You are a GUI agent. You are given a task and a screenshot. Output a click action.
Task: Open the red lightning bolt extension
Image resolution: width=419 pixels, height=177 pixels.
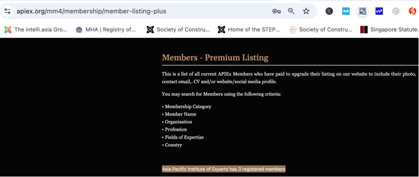[413, 11]
